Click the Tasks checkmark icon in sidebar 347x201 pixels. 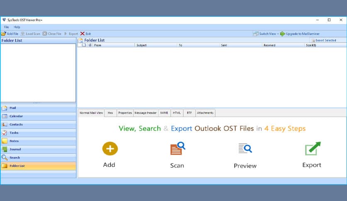[5, 133]
